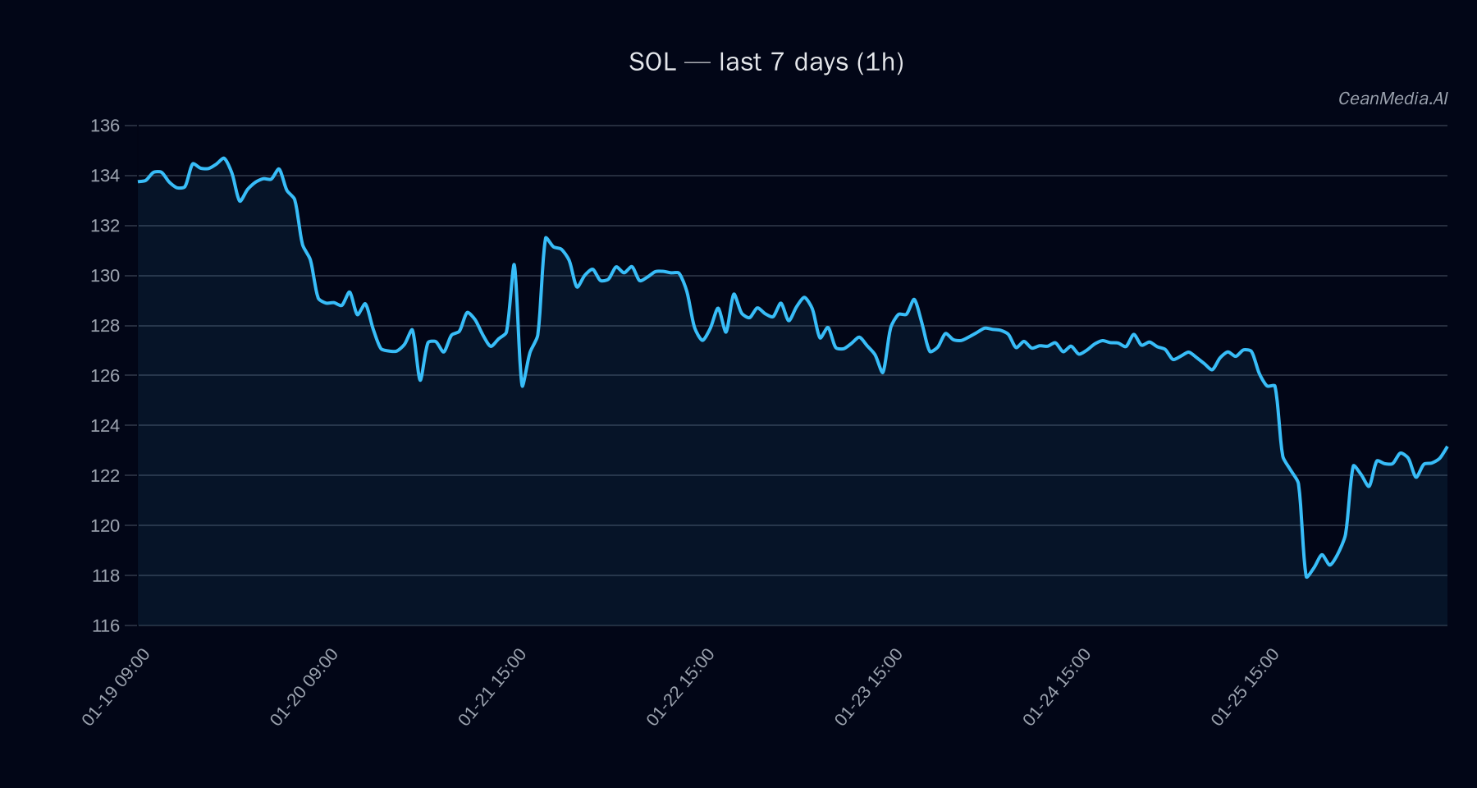Click the 130 y-axis tick label
The height and width of the screenshot is (788, 1477).
[x=107, y=276]
